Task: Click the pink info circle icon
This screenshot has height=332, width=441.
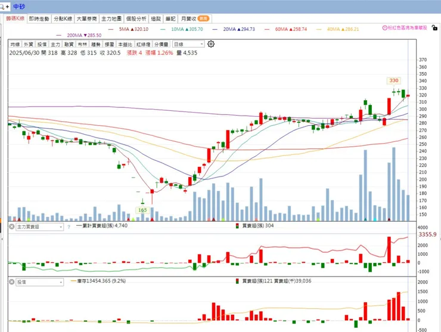Action: (x=384, y=27)
